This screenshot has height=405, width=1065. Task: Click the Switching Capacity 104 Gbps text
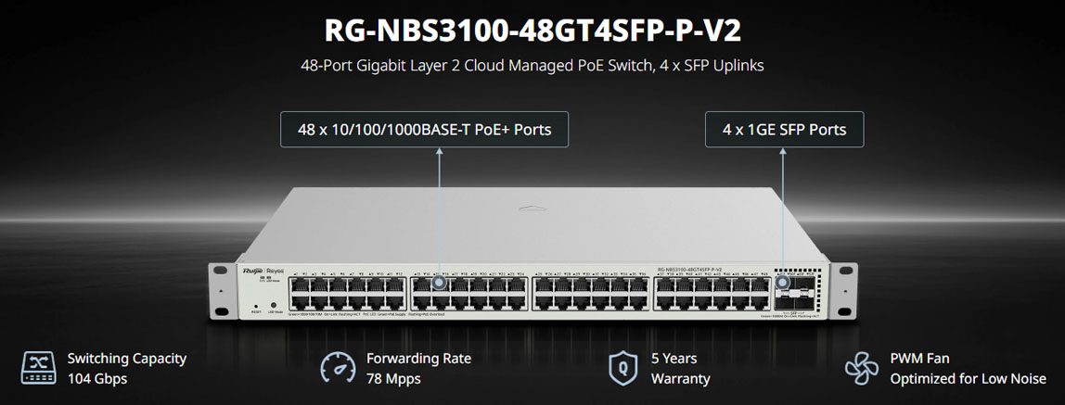[x=126, y=368]
